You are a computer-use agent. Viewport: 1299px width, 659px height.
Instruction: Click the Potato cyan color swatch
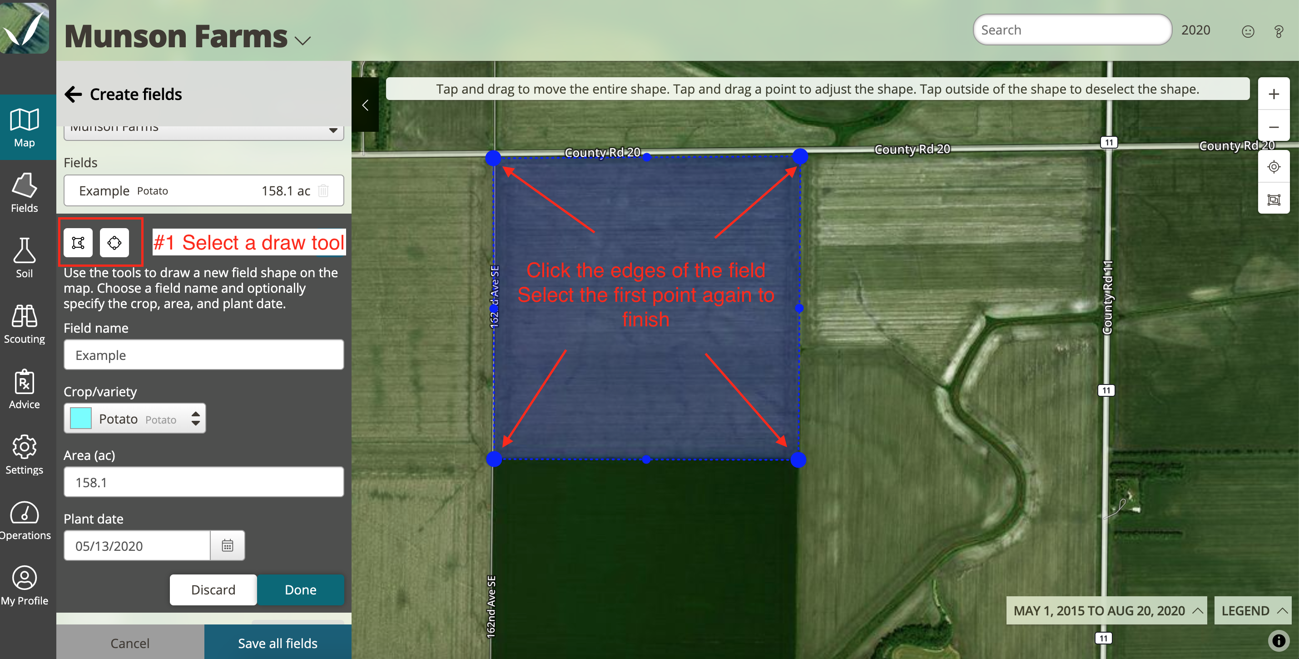coord(81,418)
